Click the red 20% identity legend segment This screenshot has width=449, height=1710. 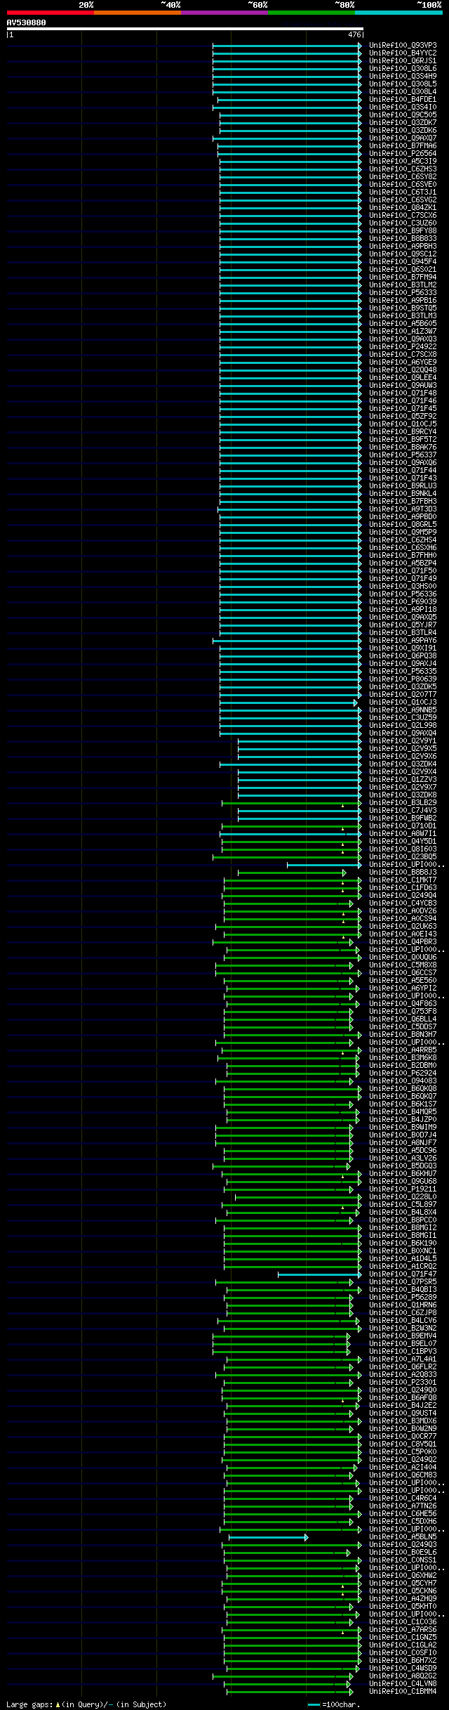(x=50, y=13)
